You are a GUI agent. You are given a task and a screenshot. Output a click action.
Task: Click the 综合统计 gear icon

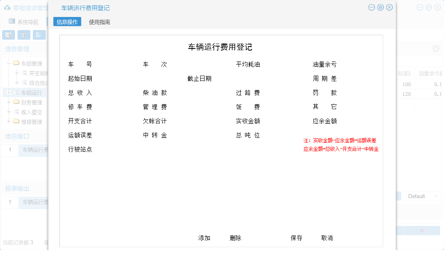point(25,82)
